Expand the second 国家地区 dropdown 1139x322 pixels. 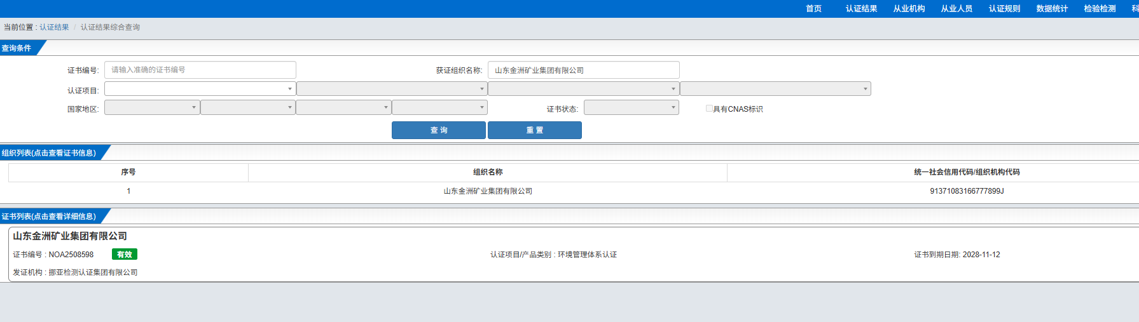248,107
